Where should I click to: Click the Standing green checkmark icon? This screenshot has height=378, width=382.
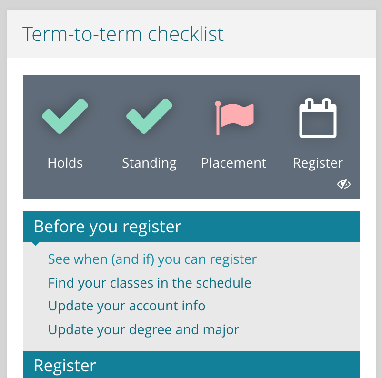(x=149, y=117)
